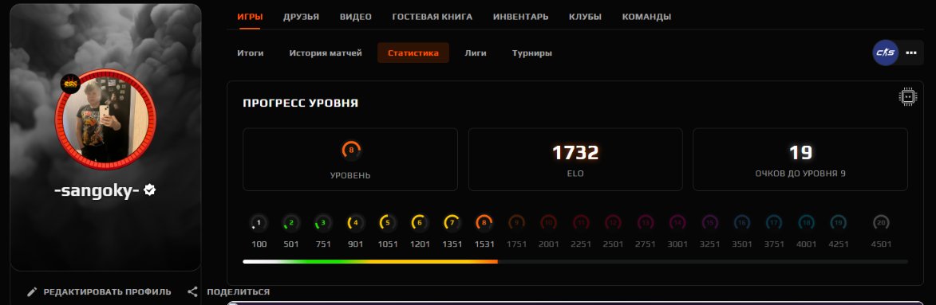Open the Лиги sub-tab
This screenshot has width=936, height=305.
point(476,53)
